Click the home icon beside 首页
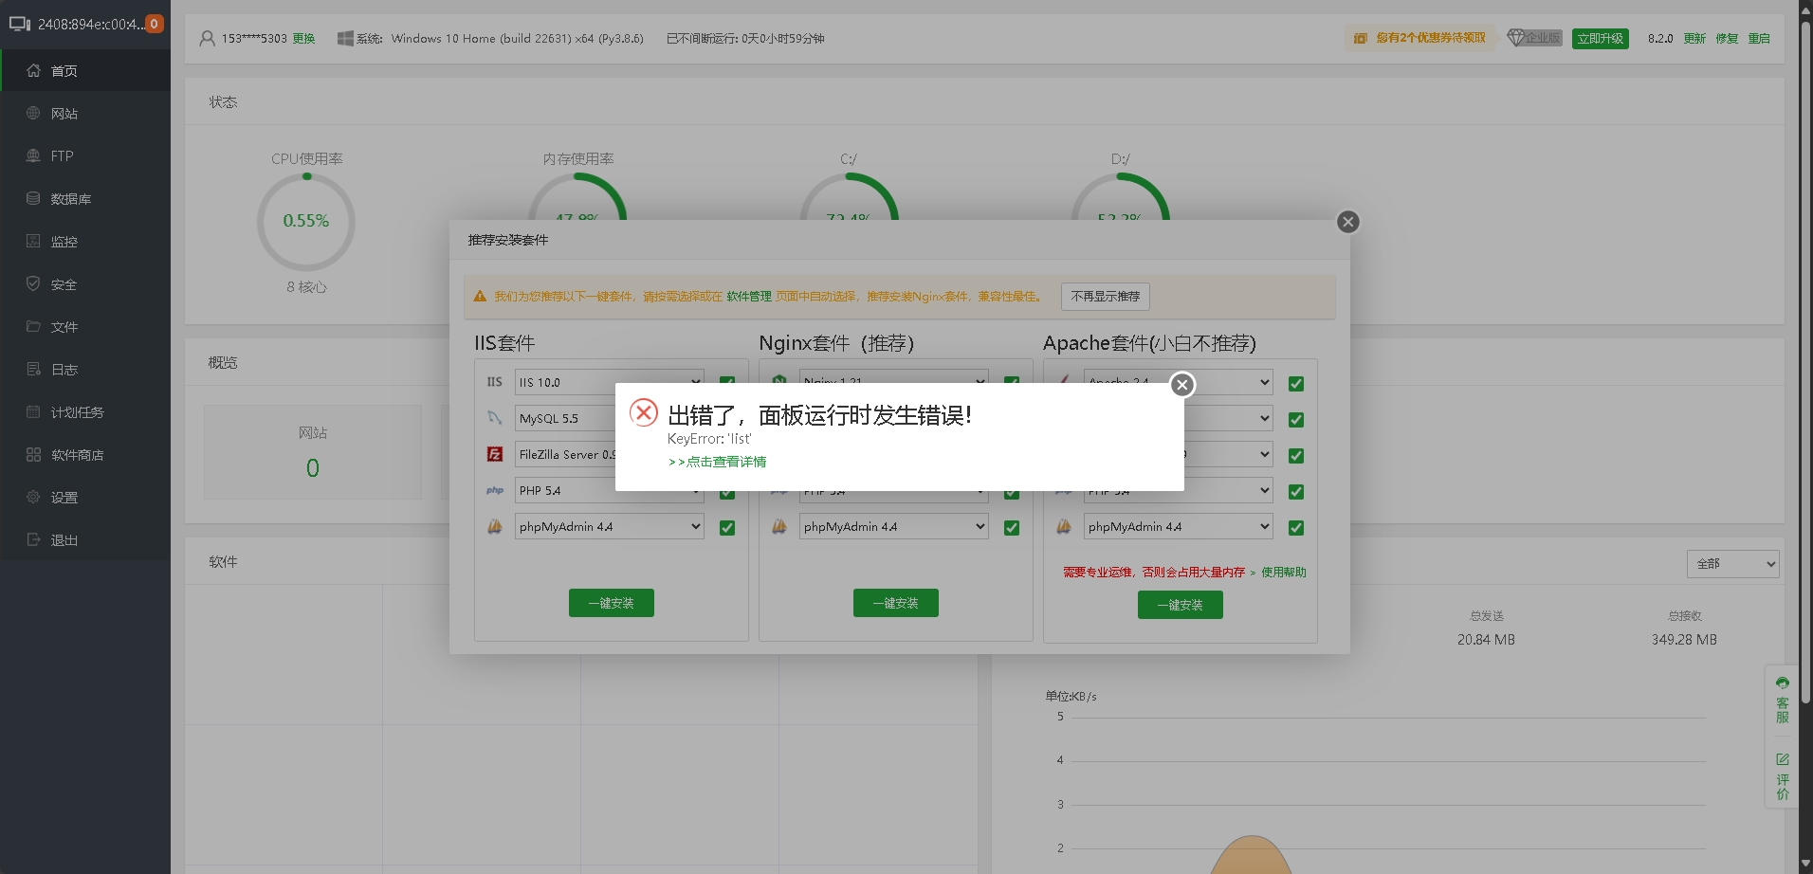1813x874 pixels. (x=33, y=70)
